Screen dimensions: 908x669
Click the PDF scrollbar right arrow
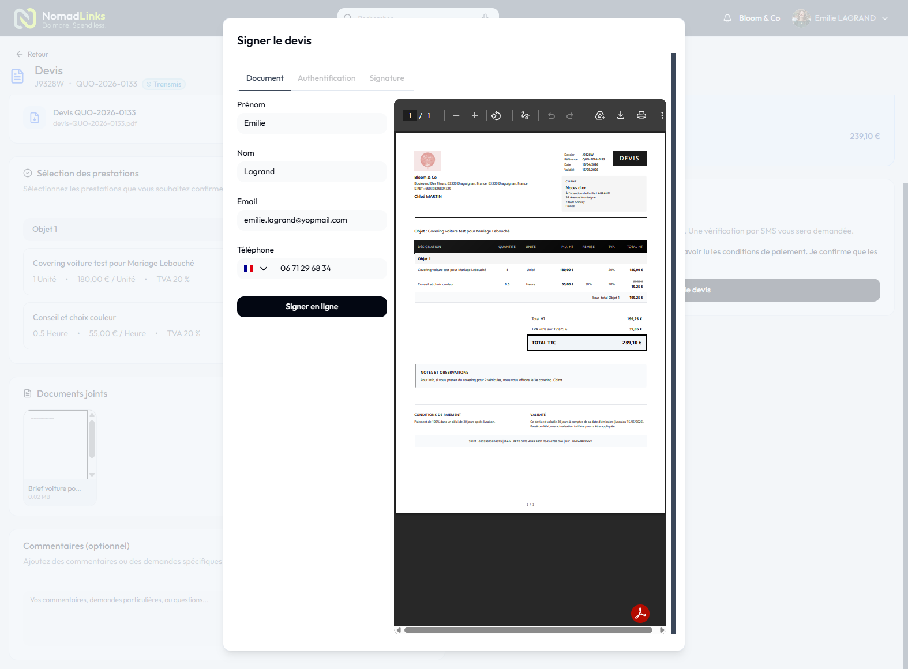(662, 630)
